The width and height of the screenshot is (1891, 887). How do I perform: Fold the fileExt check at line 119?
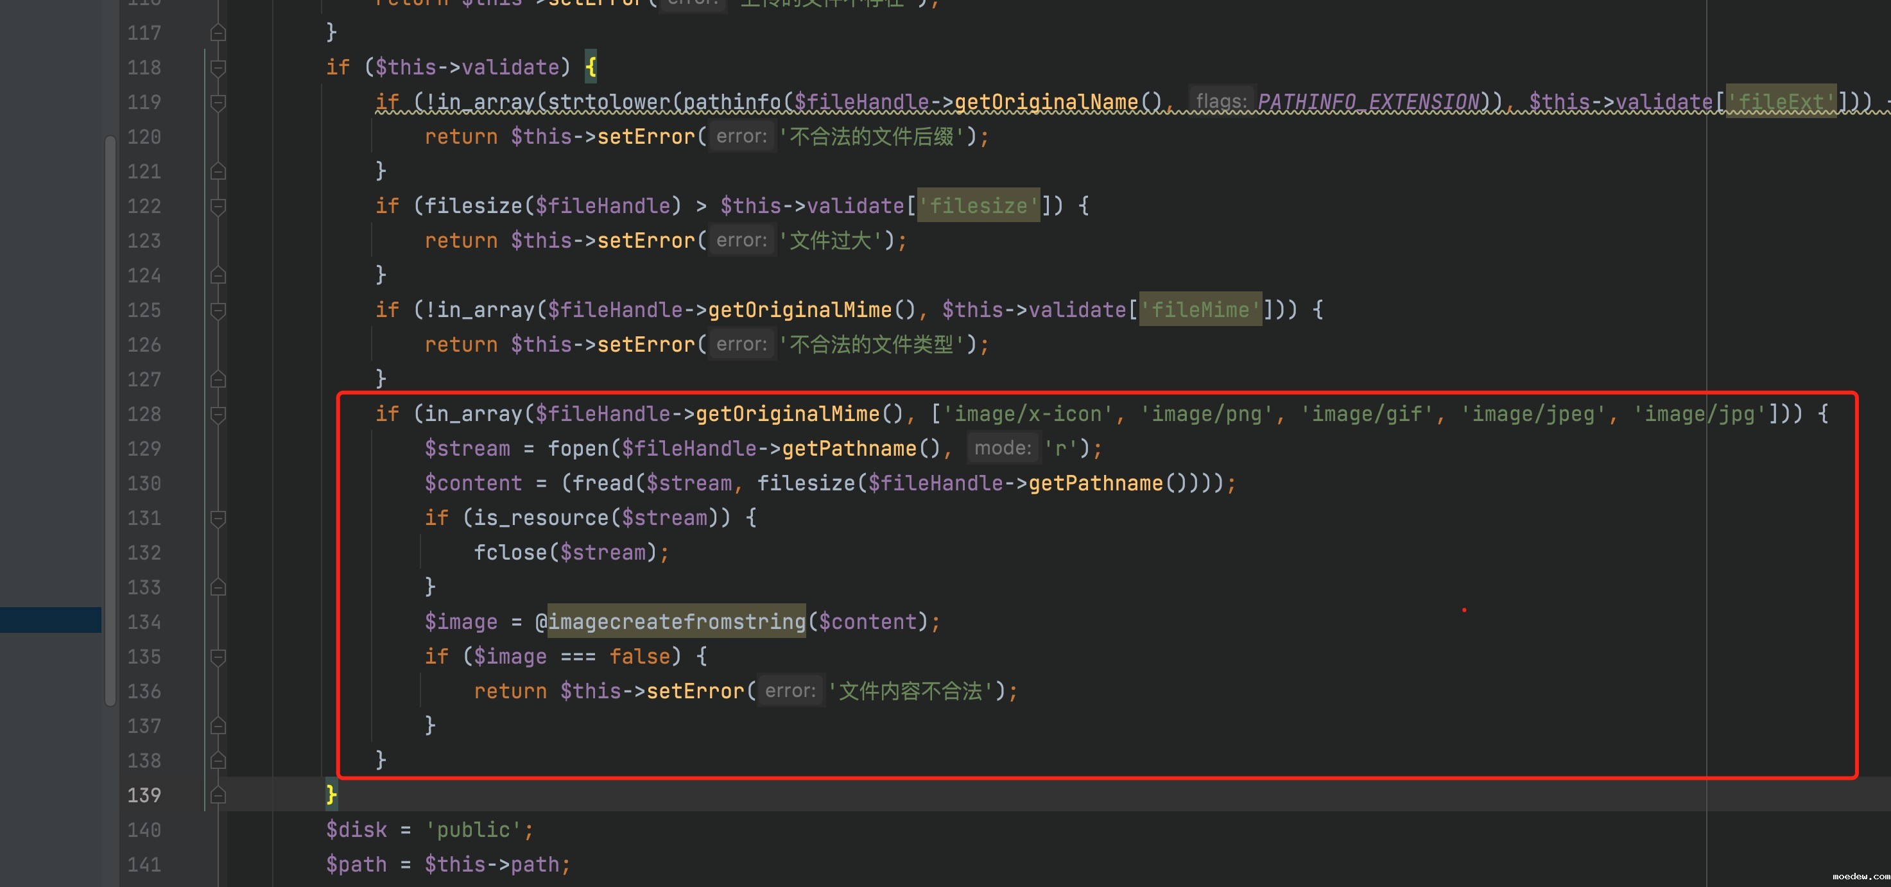tap(218, 102)
